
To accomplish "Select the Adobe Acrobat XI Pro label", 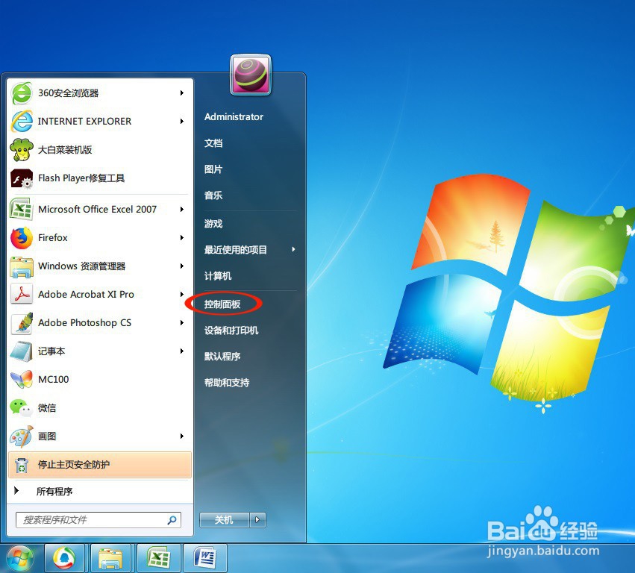I will tap(86, 295).
